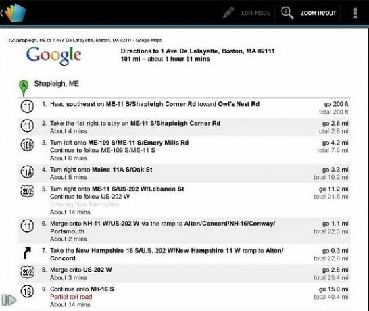
Task: Click the 11A route shield icon
Action: [27, 172]
